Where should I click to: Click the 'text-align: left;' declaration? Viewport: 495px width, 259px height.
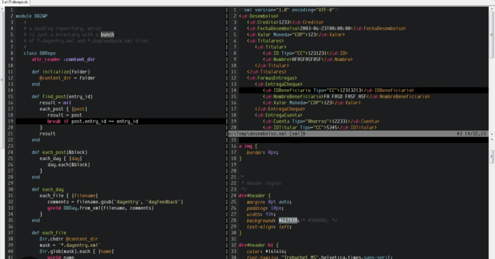(269, 227)
